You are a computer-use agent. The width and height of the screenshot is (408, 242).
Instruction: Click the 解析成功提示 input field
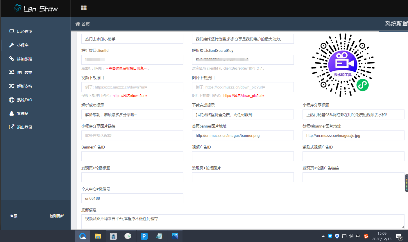point(132,114)
